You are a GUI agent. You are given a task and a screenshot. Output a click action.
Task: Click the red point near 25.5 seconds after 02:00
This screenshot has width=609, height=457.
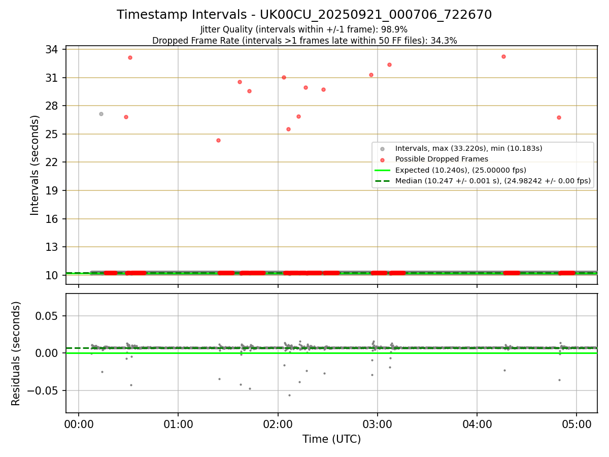pyautogui.click(x=288, y=129)
